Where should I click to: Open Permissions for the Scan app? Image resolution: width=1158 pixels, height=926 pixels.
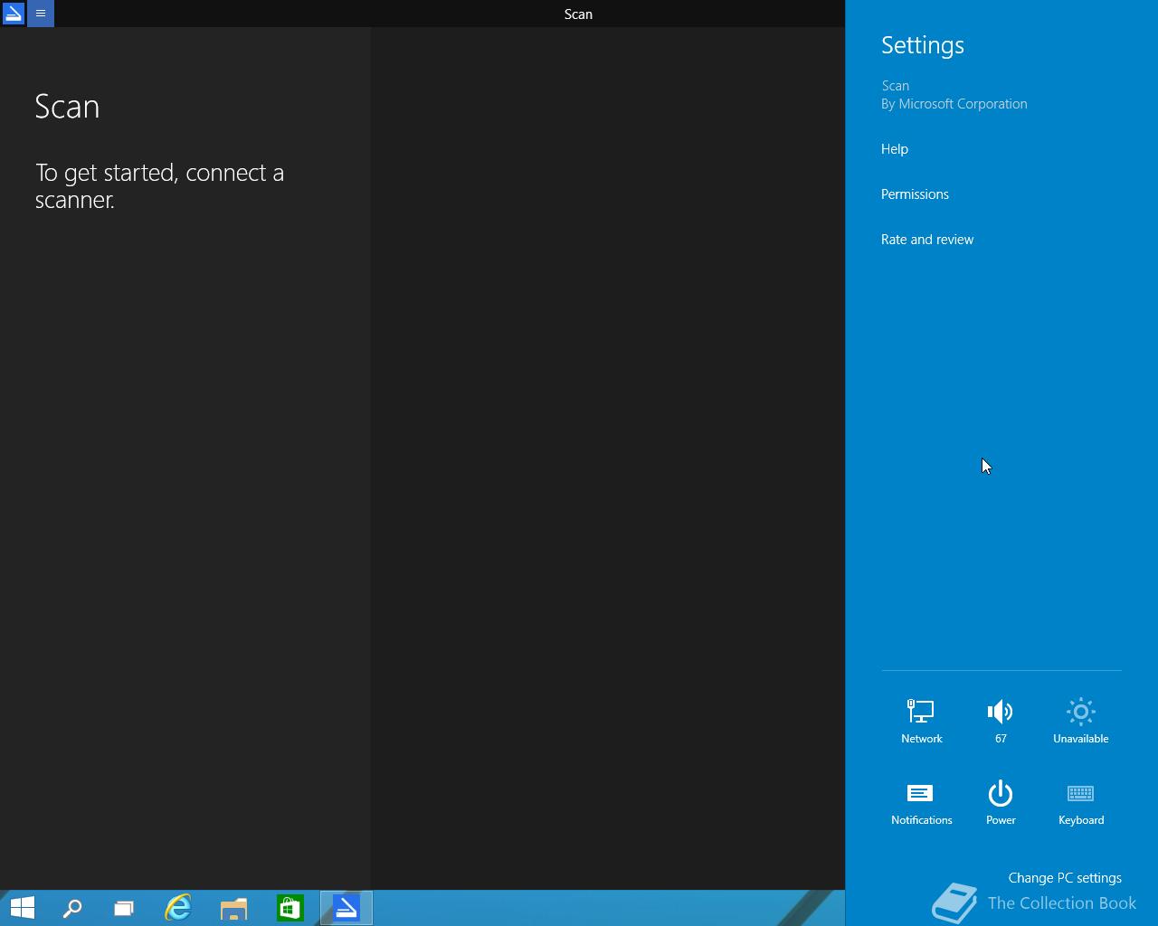coord(915,194)
